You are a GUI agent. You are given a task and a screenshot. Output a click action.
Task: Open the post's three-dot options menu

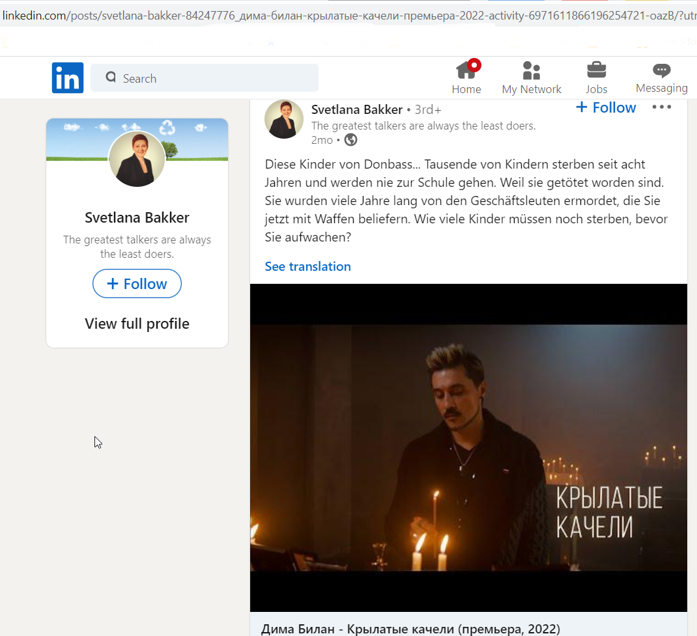point(661,107)
